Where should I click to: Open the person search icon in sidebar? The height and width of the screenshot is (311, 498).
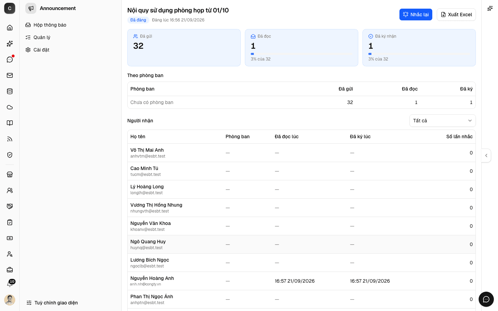click(x=10, y=254)
